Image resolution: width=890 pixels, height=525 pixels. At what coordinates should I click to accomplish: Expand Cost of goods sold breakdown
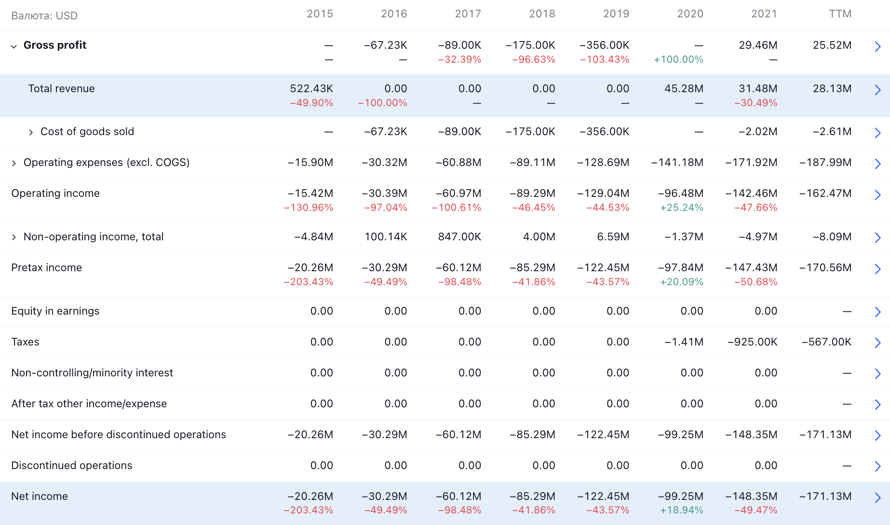(x=31, y=132)
